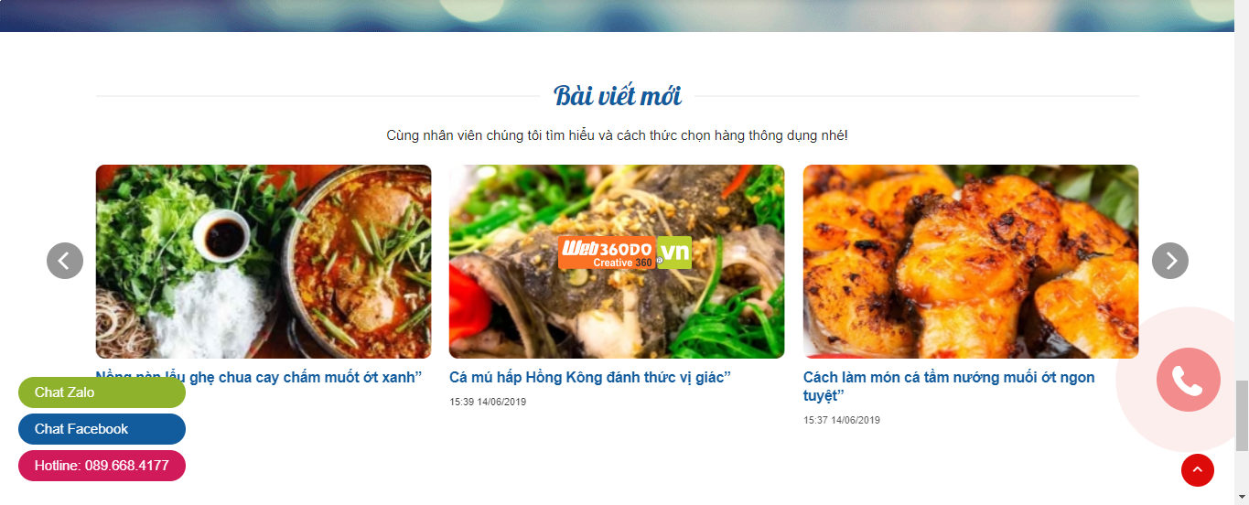The image size is (1249, 505).
Task: Open Chat Zalo green button
Action: (x=102, y=392)
